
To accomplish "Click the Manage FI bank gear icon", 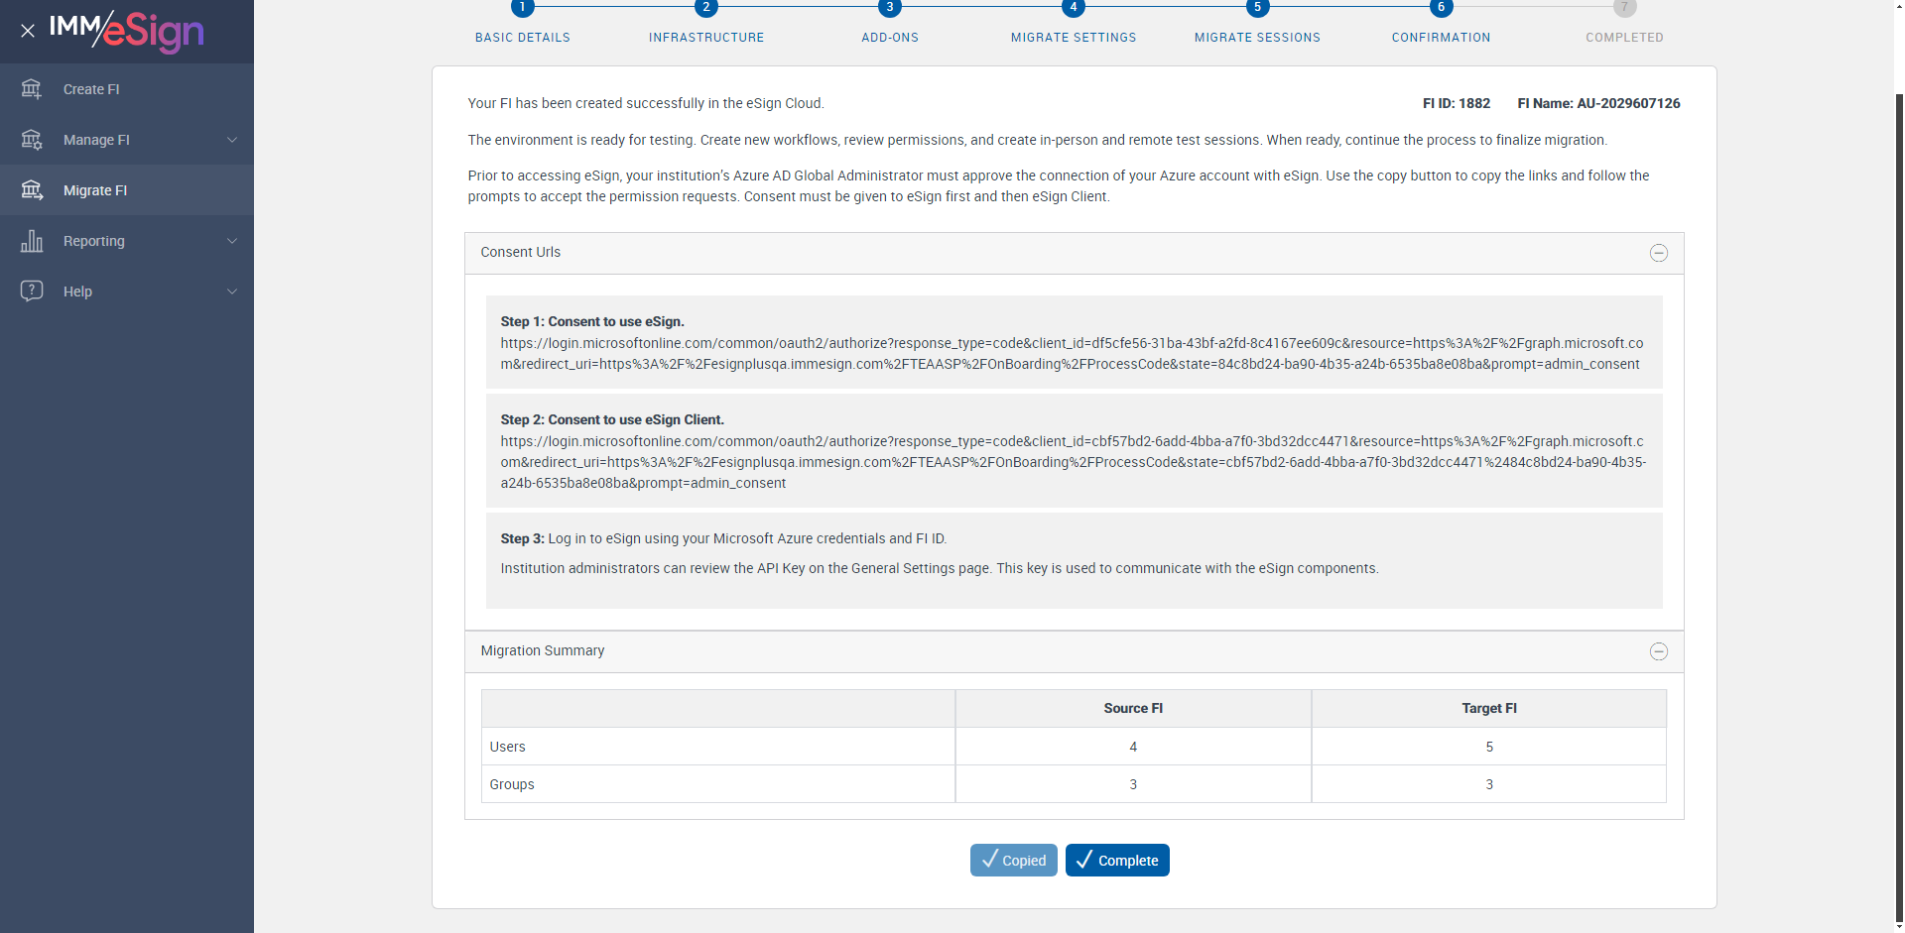I will coord(32,140).
